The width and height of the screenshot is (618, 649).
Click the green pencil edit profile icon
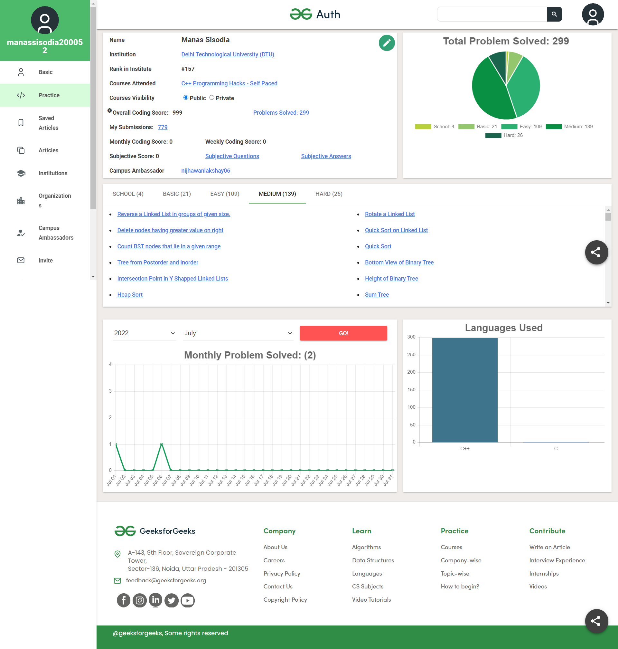[387, 43]
